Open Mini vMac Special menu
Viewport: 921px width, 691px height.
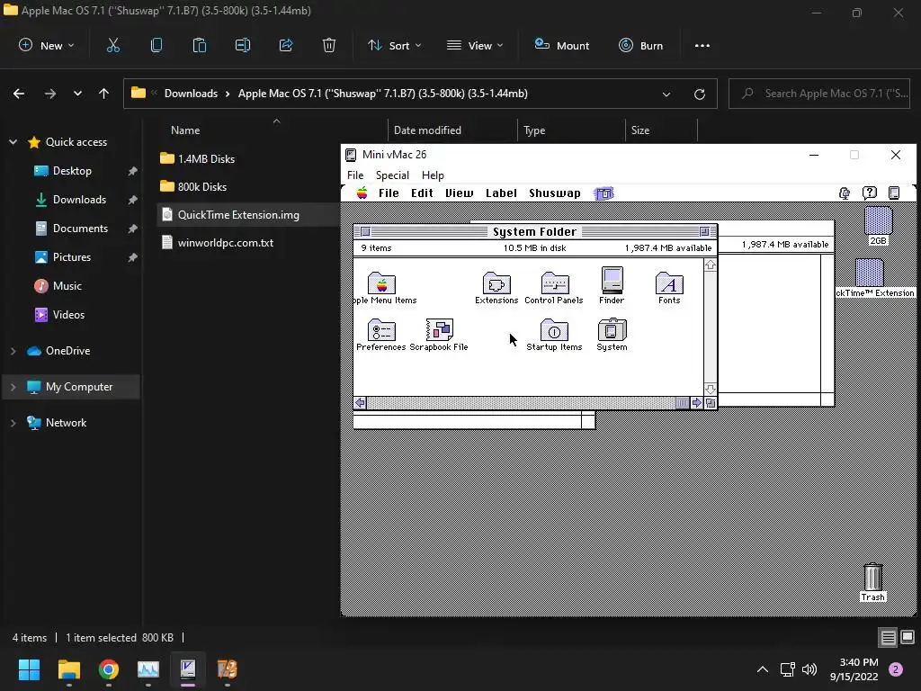coord(392,175)
